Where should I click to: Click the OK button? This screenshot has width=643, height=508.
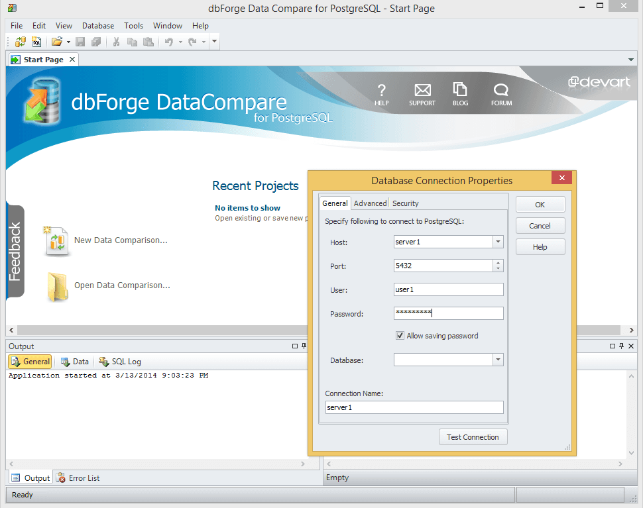click(540, 205)
